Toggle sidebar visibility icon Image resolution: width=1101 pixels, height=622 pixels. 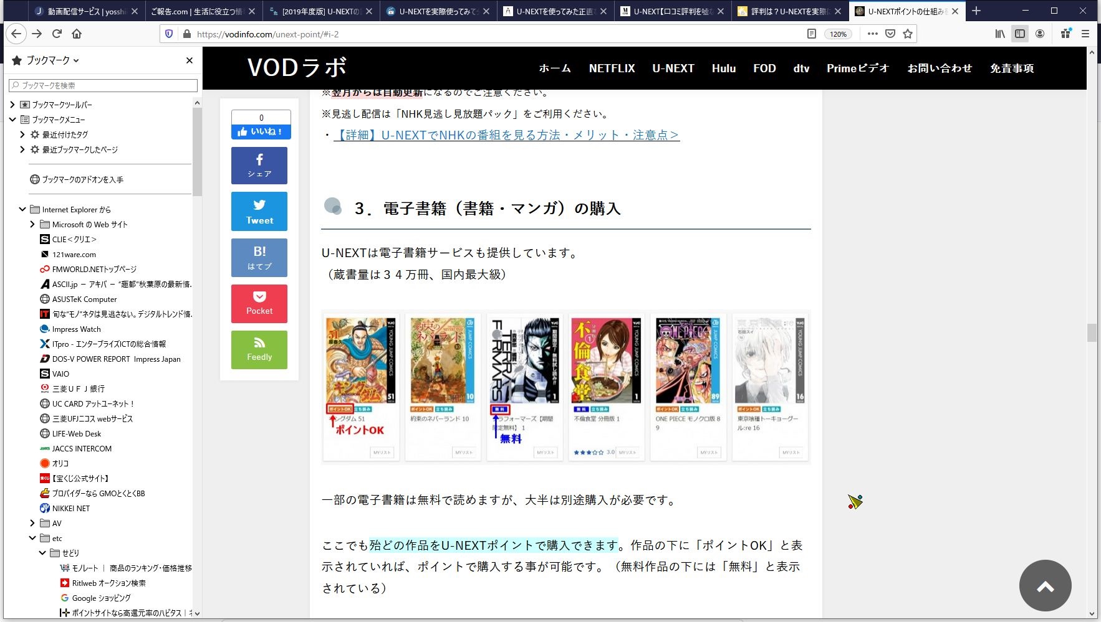click(x=1020, y=34)
